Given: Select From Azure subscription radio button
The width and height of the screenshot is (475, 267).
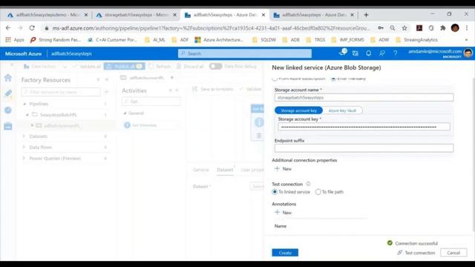Looking at the screenshot, I should [x=275, y=79].
